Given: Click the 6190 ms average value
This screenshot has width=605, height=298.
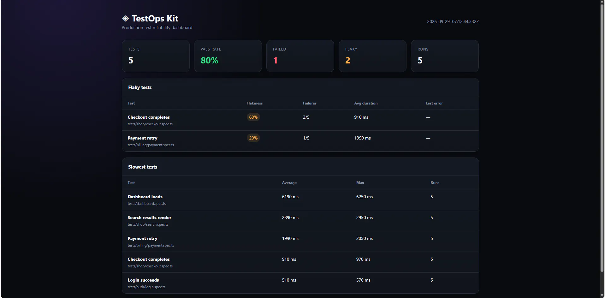Looking at the screenshot, I should (290, 197).
